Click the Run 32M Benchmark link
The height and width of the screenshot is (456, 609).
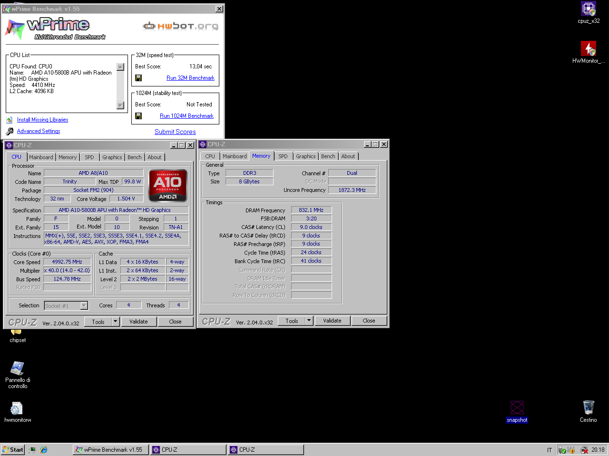pos(190,78)
